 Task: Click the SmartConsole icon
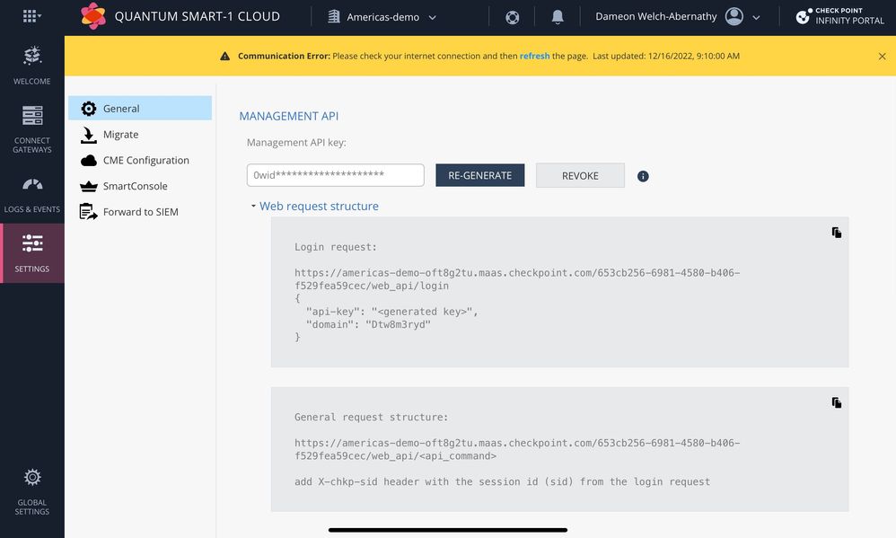[89, 187]
